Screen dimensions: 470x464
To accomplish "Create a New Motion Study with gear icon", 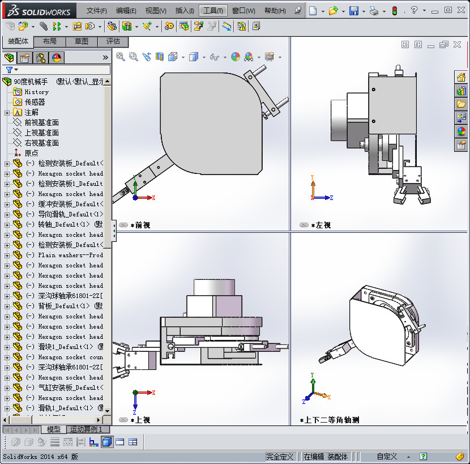I will (169, 27).
